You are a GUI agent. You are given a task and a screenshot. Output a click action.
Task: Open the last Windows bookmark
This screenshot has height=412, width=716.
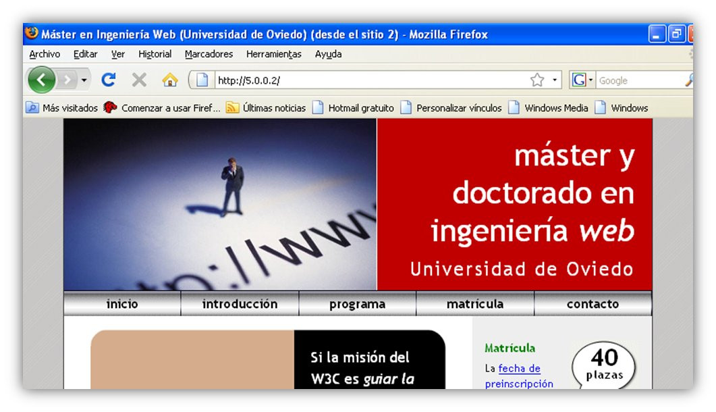tap(622, 108)
